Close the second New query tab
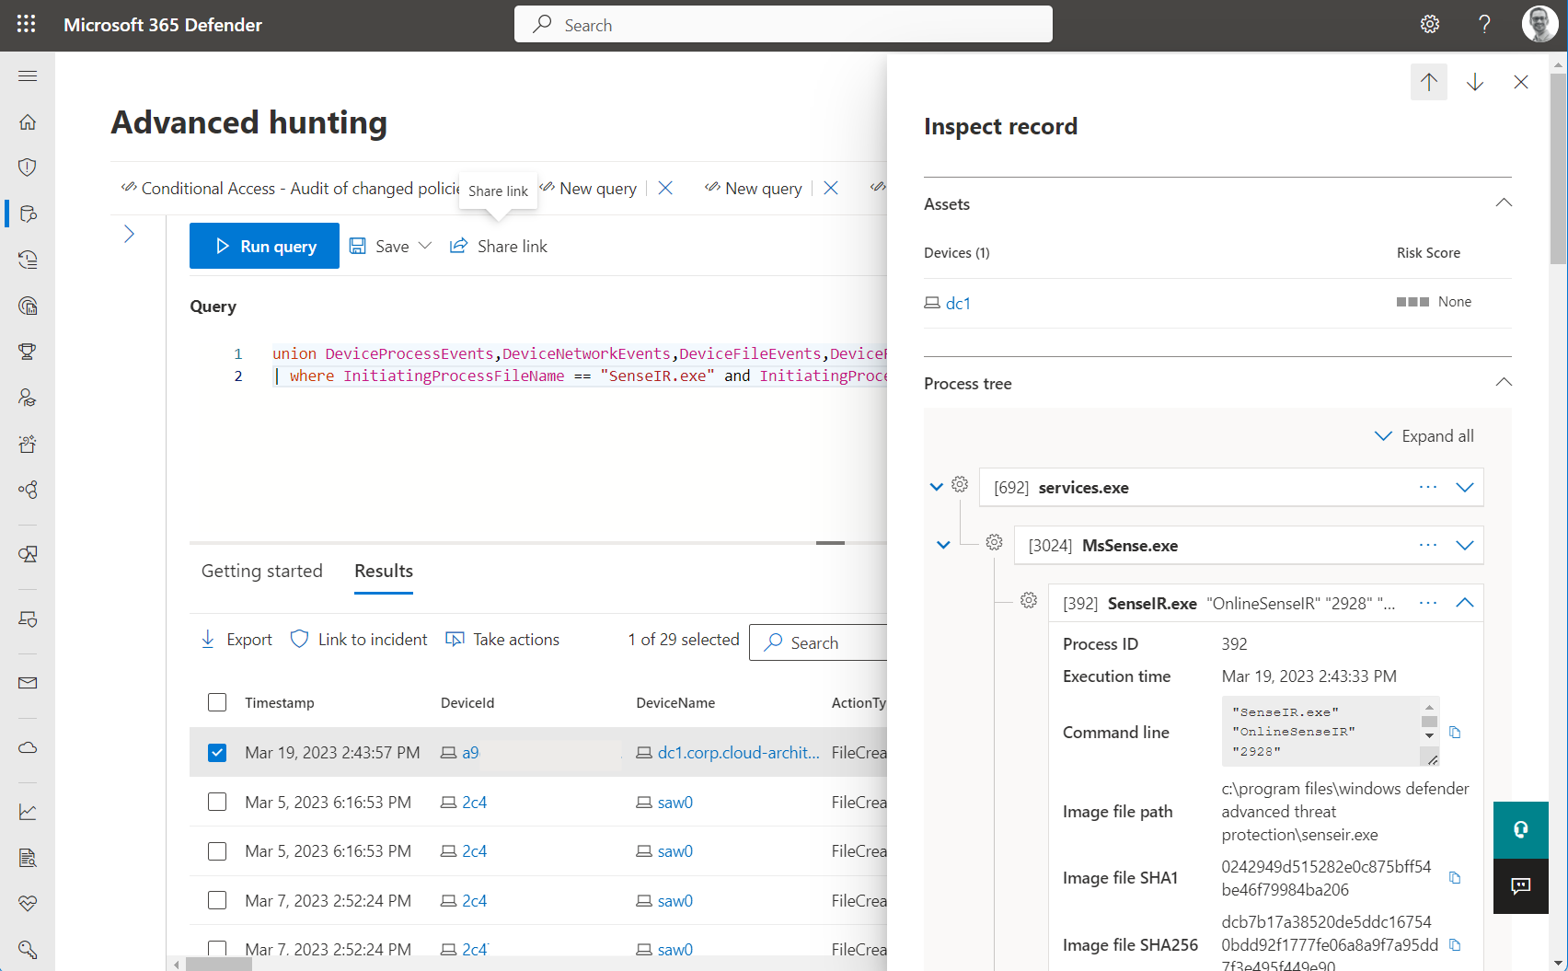The image size is (1568, 971). pyautogui.click(x=831, y=188)
